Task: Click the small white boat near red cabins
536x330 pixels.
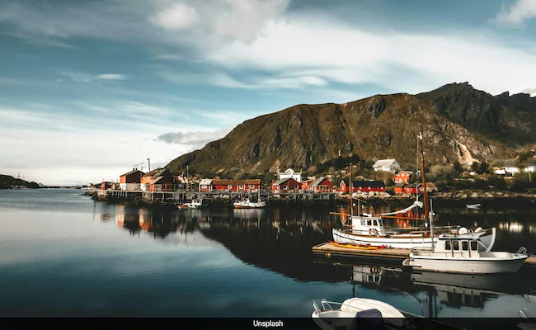Action: (249, 203)
